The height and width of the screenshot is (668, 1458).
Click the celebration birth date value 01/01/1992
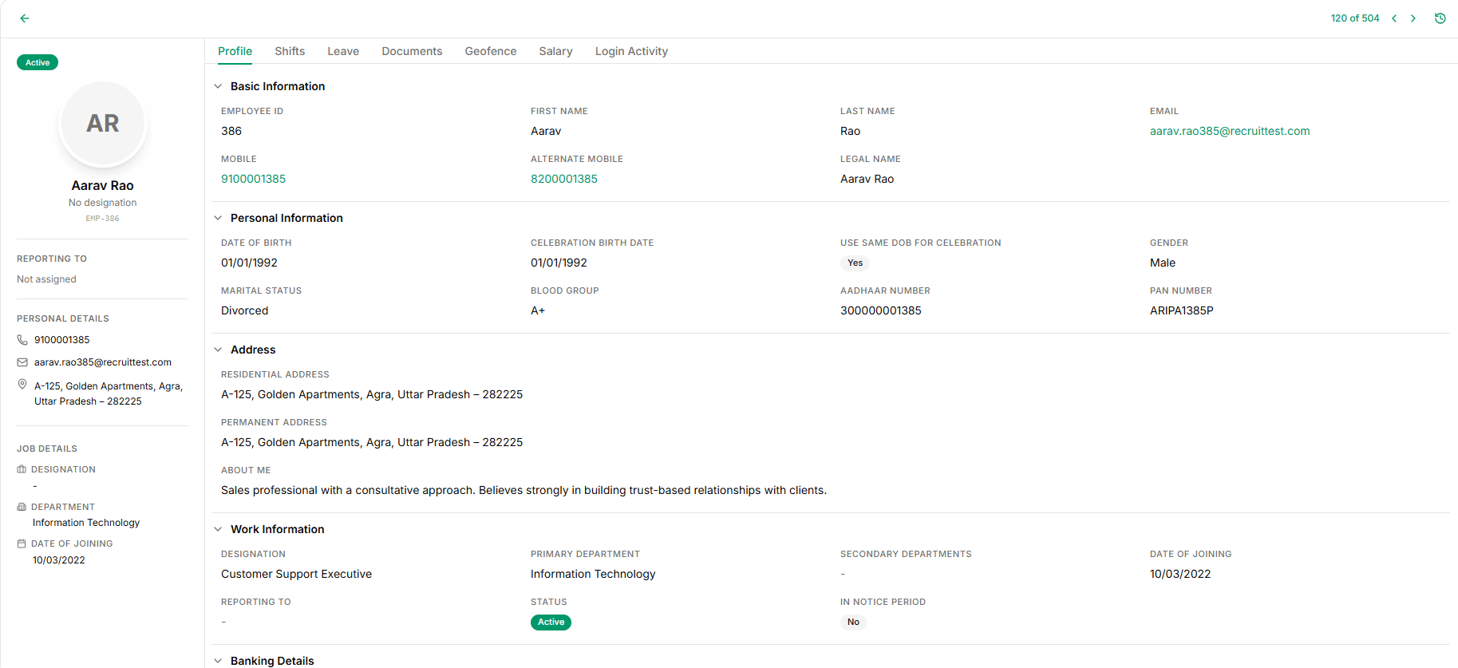559,263
